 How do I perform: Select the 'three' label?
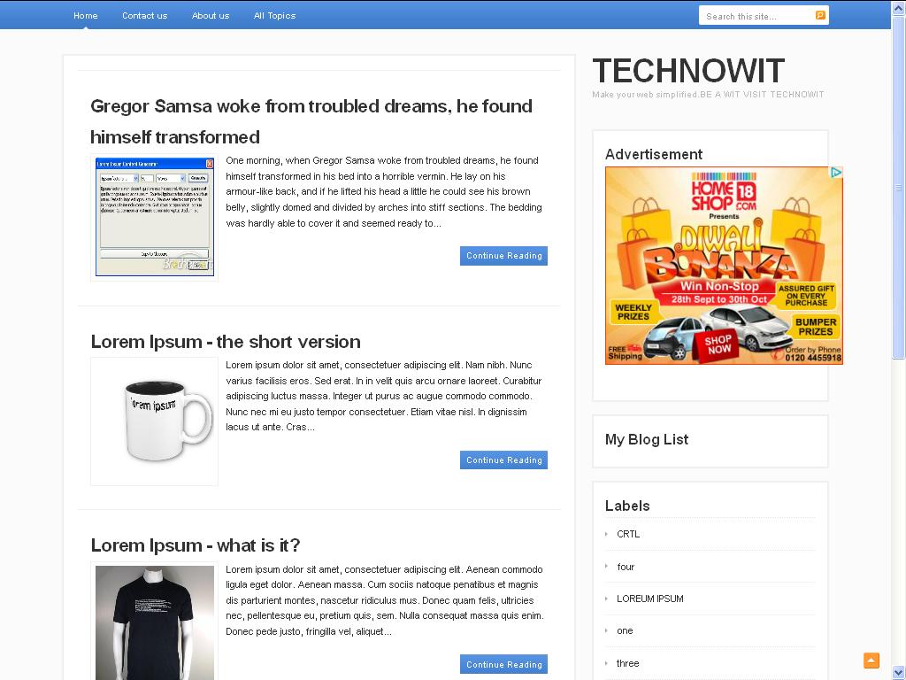(x=627, y=663)
